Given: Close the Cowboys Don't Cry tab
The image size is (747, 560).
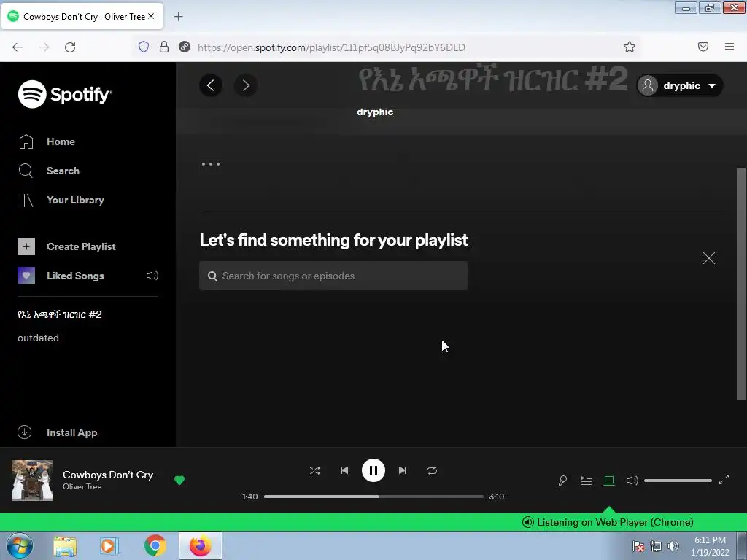Looking at the screenshot, I should pyautogui.click(x=151, y=16).
